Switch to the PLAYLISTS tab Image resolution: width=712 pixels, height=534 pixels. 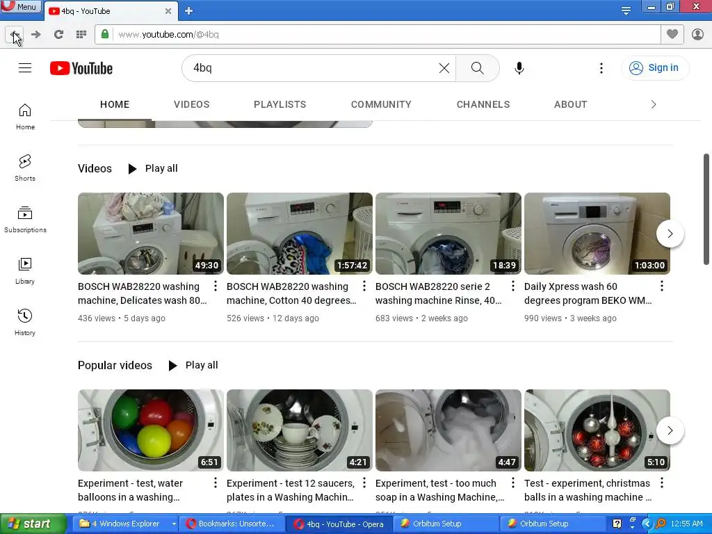tap(280, 104)
